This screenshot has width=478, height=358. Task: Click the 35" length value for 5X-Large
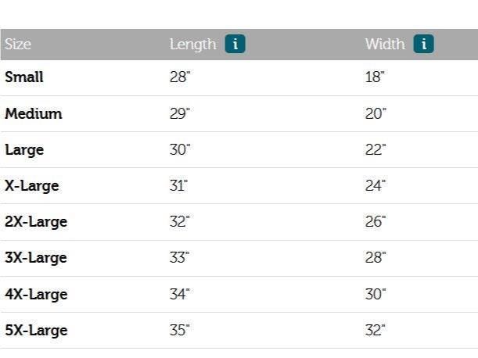[x=180, y=330]
